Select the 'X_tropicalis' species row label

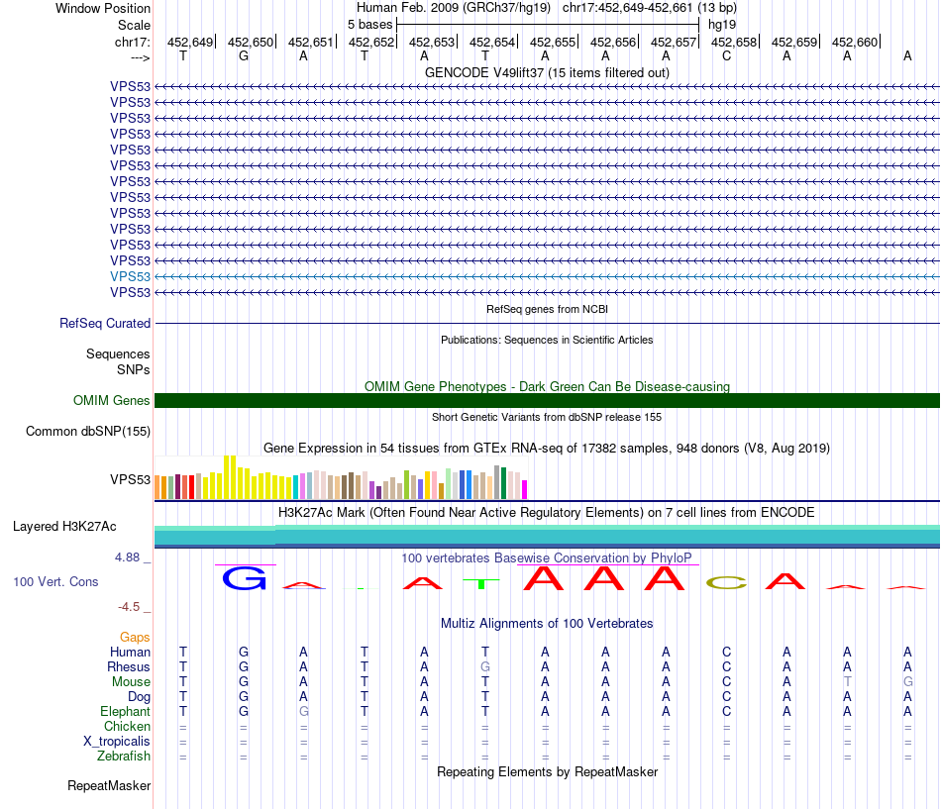tap(117, 742)
